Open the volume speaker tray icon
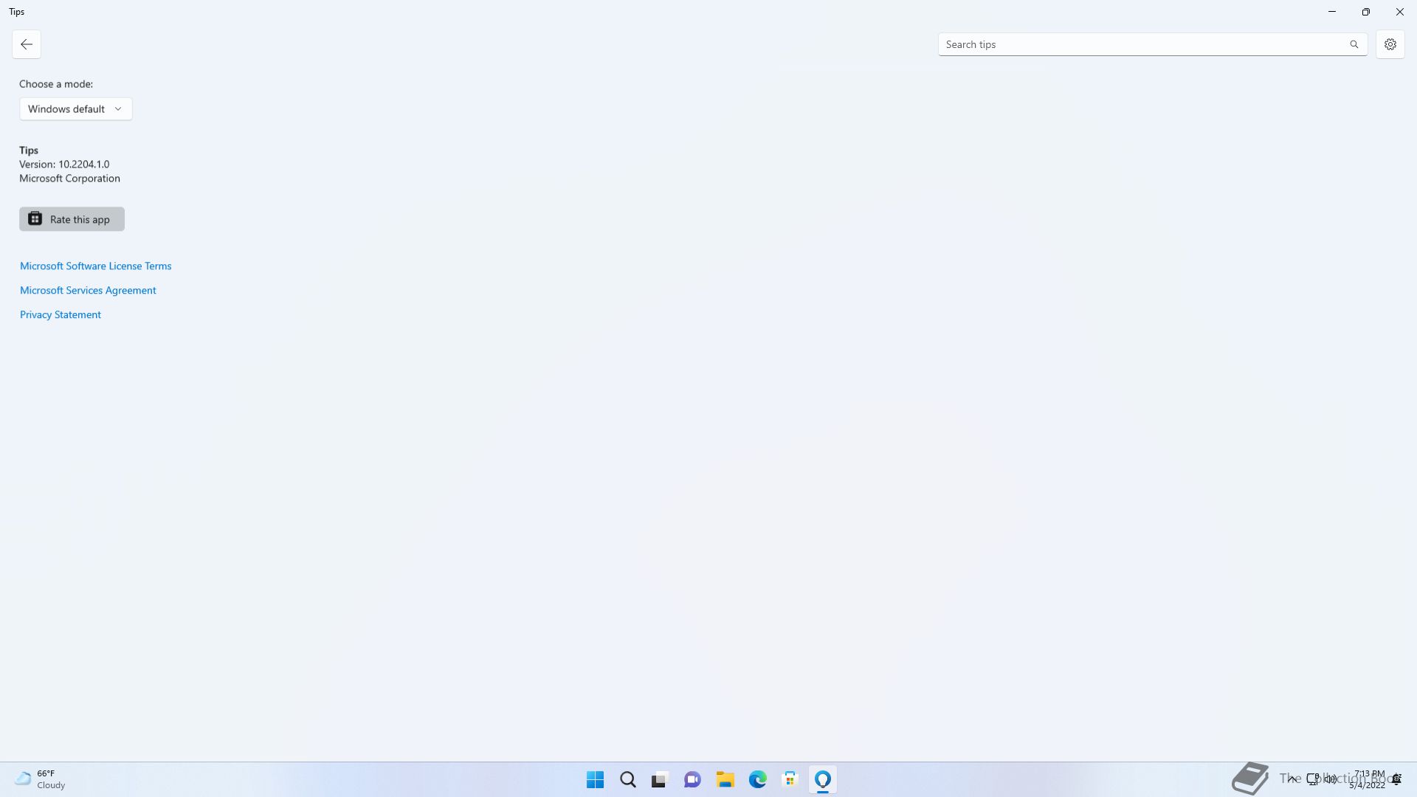The height and width of the screenshot is (797, 1417). click(1331, 779)
